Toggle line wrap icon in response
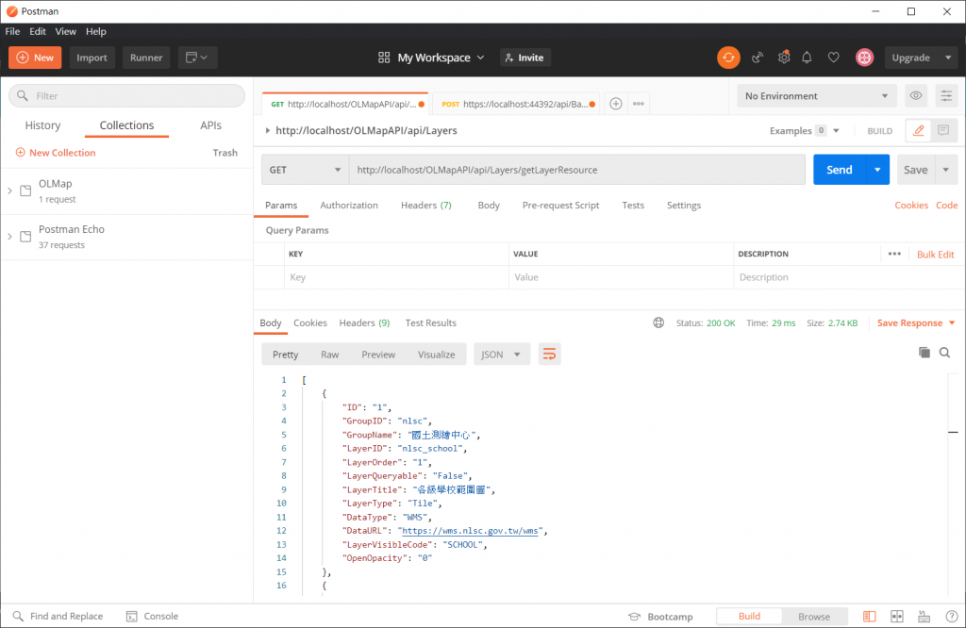The height and width of the screenshot is (628, 966). pos(549,354)
